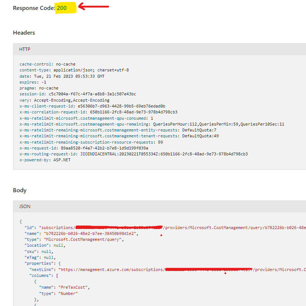306x306 pixels.
Task: Select the HTTP header panel label
Action: pyautogui.click(x=23, y=49)
